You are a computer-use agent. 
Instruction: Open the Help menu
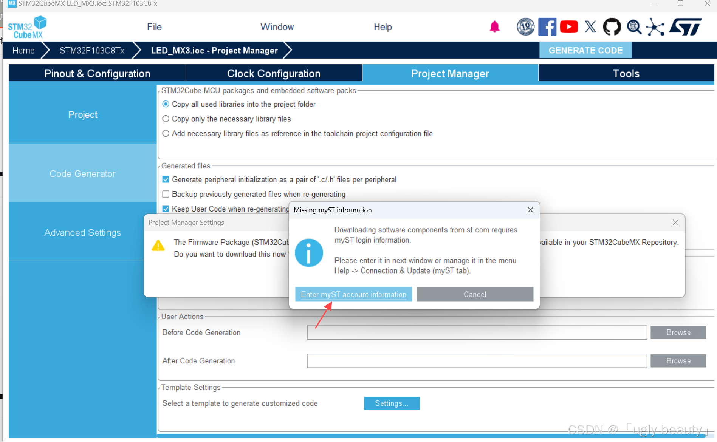tap(383, 27)
